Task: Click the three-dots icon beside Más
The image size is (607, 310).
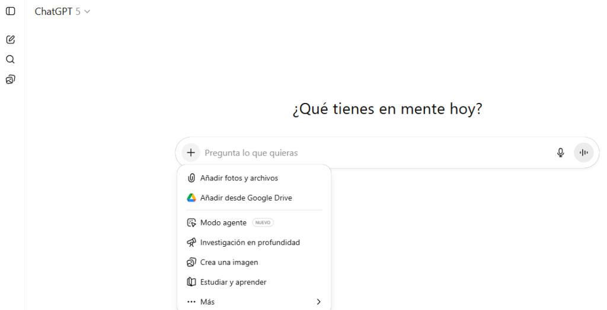Action: (191, 302)
